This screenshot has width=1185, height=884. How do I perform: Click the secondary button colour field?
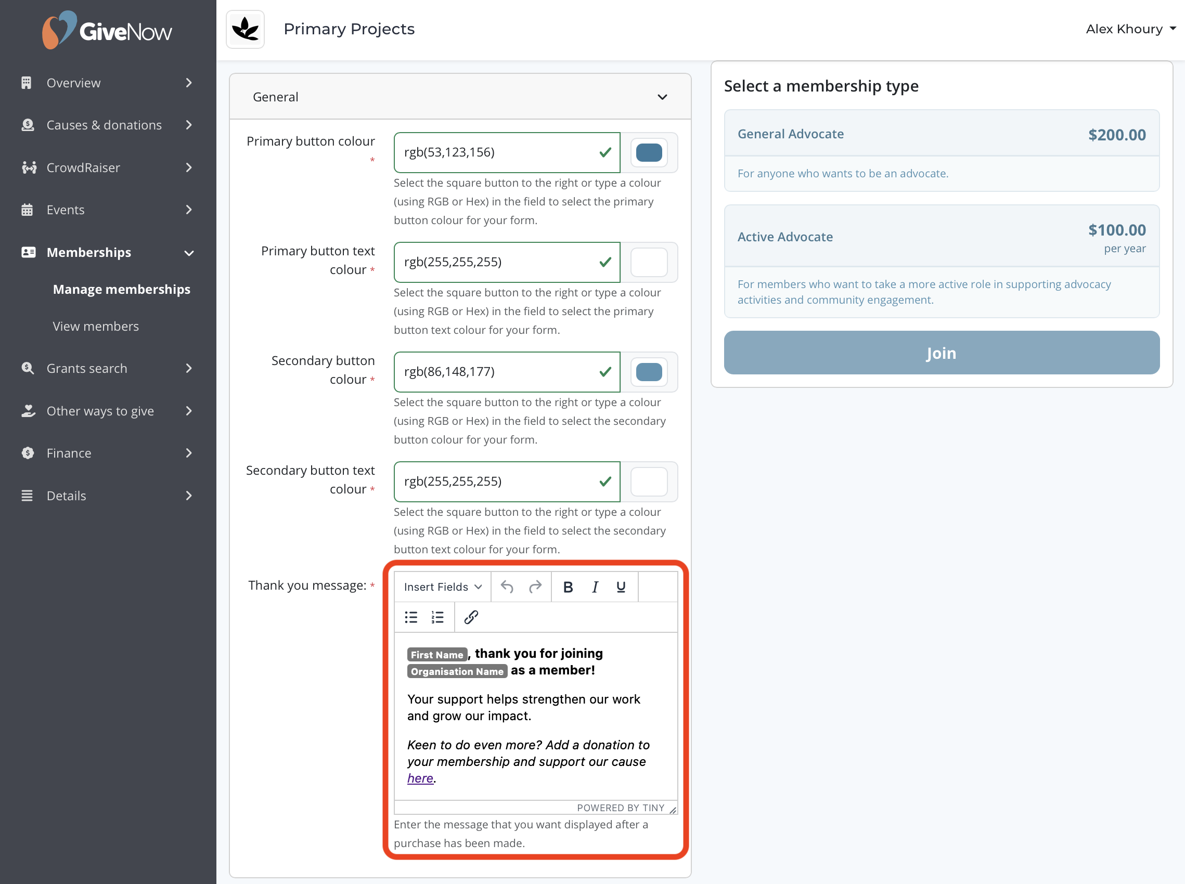506,372
